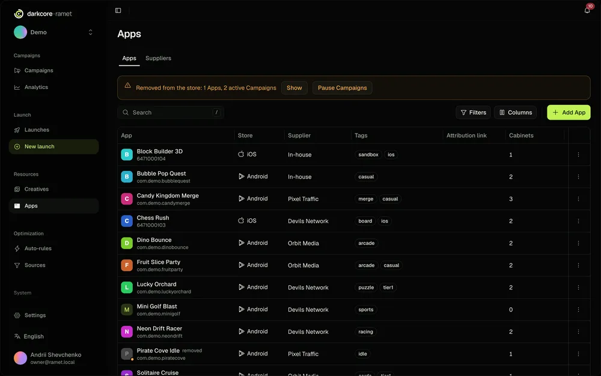Open Auto-rules in the sidebar

pyautogui.click(x=53, y=248)
